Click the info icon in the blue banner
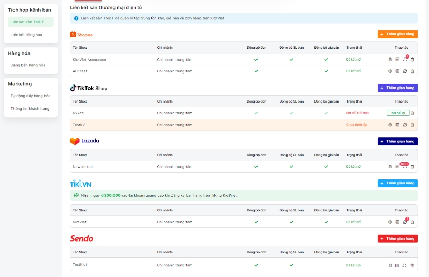Screen dimensions: 429x277 (x=76, y=18)
